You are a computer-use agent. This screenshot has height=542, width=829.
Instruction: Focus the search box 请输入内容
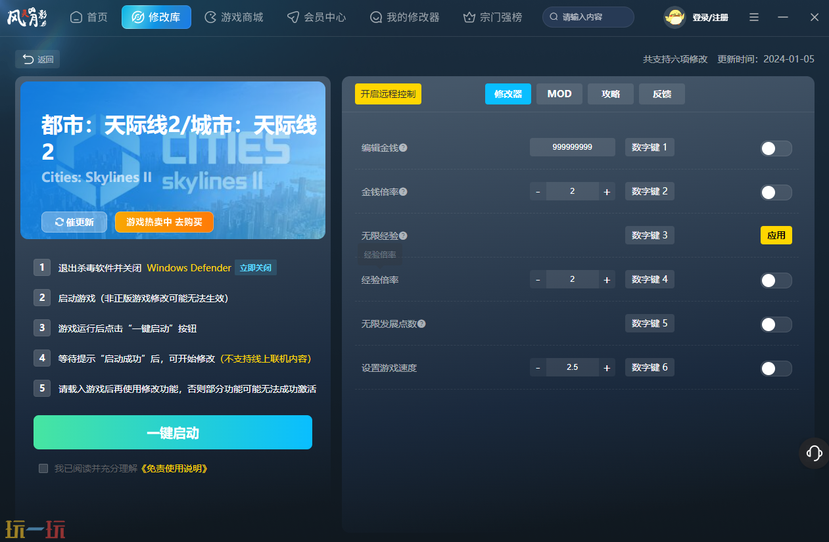[588, 17]
